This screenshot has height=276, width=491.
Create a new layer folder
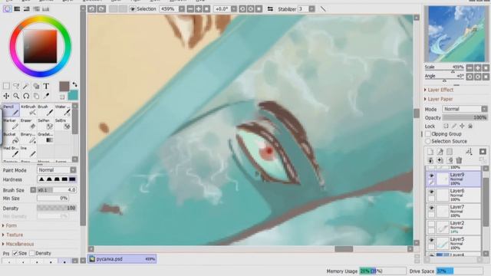[450, 152]
